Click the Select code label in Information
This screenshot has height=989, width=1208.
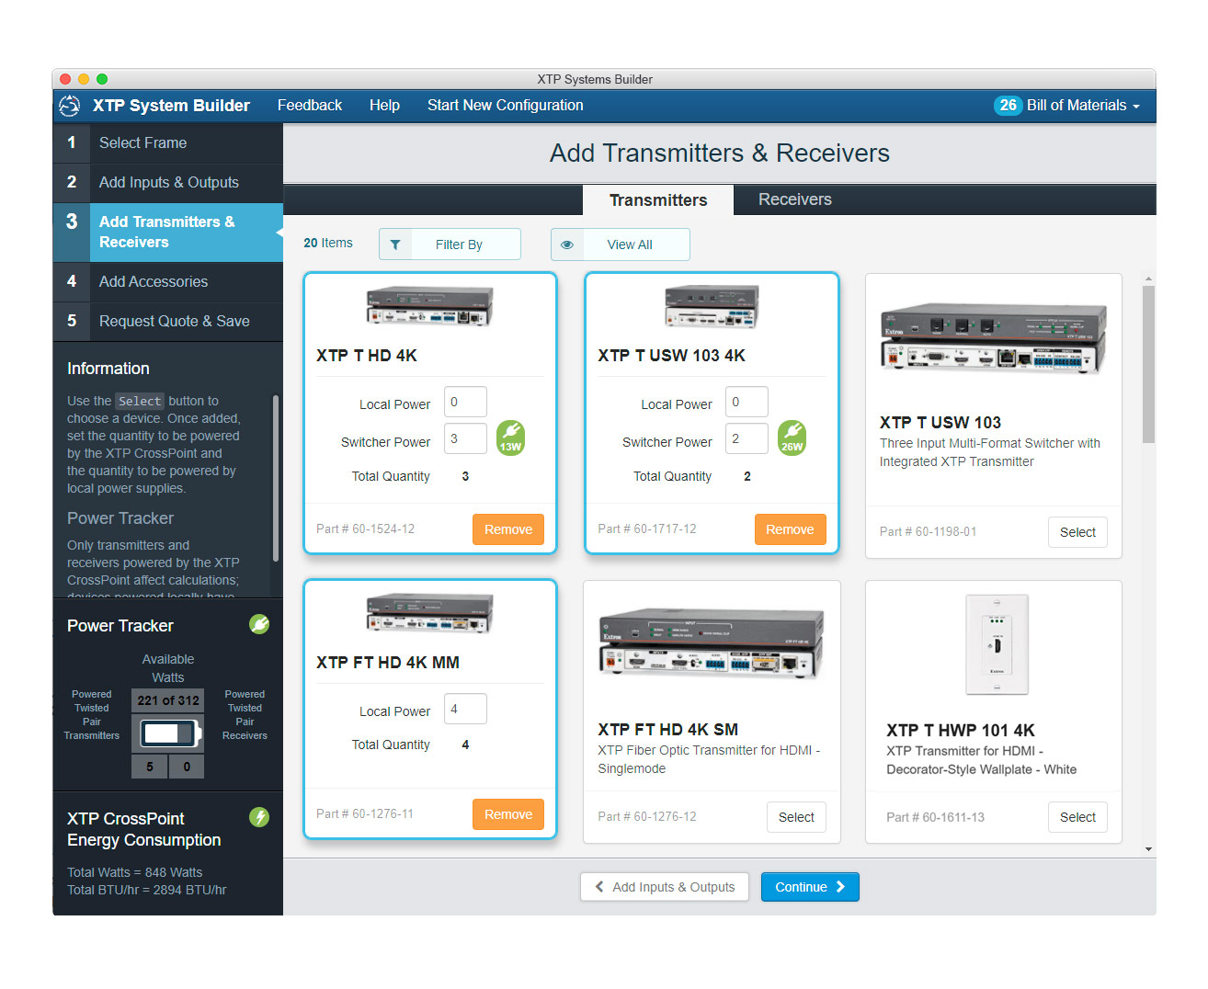pyautogui.click(x=140, y=401)
